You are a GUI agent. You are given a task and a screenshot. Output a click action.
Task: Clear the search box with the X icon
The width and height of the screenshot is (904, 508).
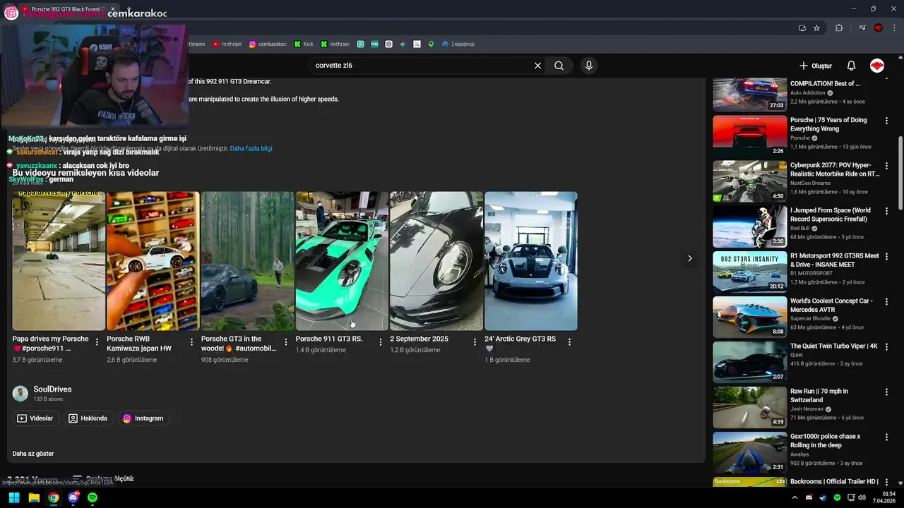537,66
